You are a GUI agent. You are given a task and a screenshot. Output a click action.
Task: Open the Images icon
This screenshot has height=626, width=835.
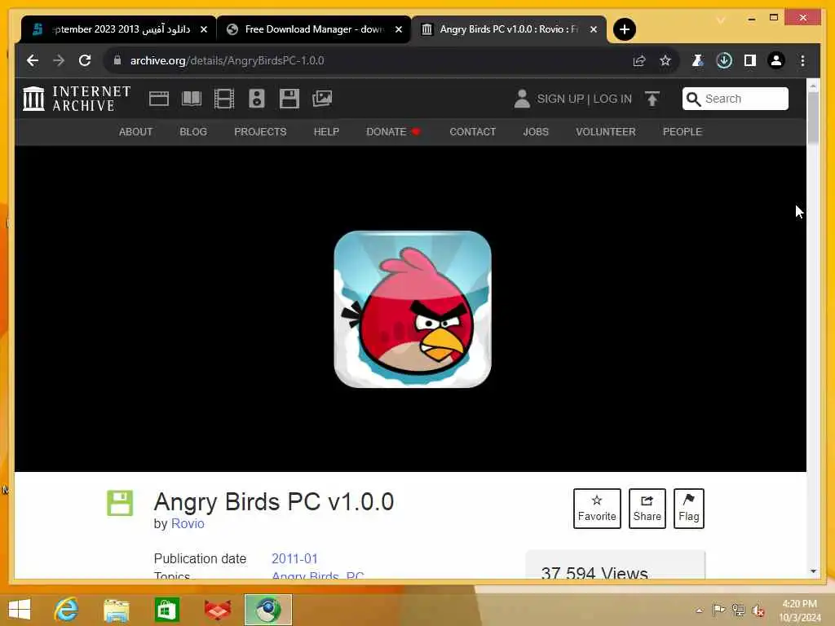tap(321, 99)
